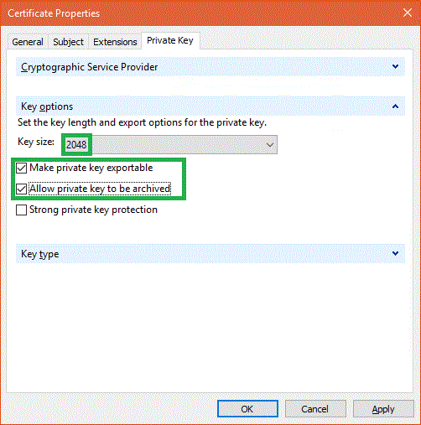Confirm with the OK button
421x425 pixels.
[247, 409]
